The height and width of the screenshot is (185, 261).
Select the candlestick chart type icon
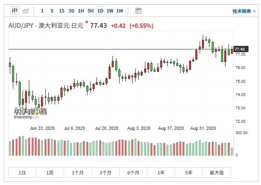point(14,11)
